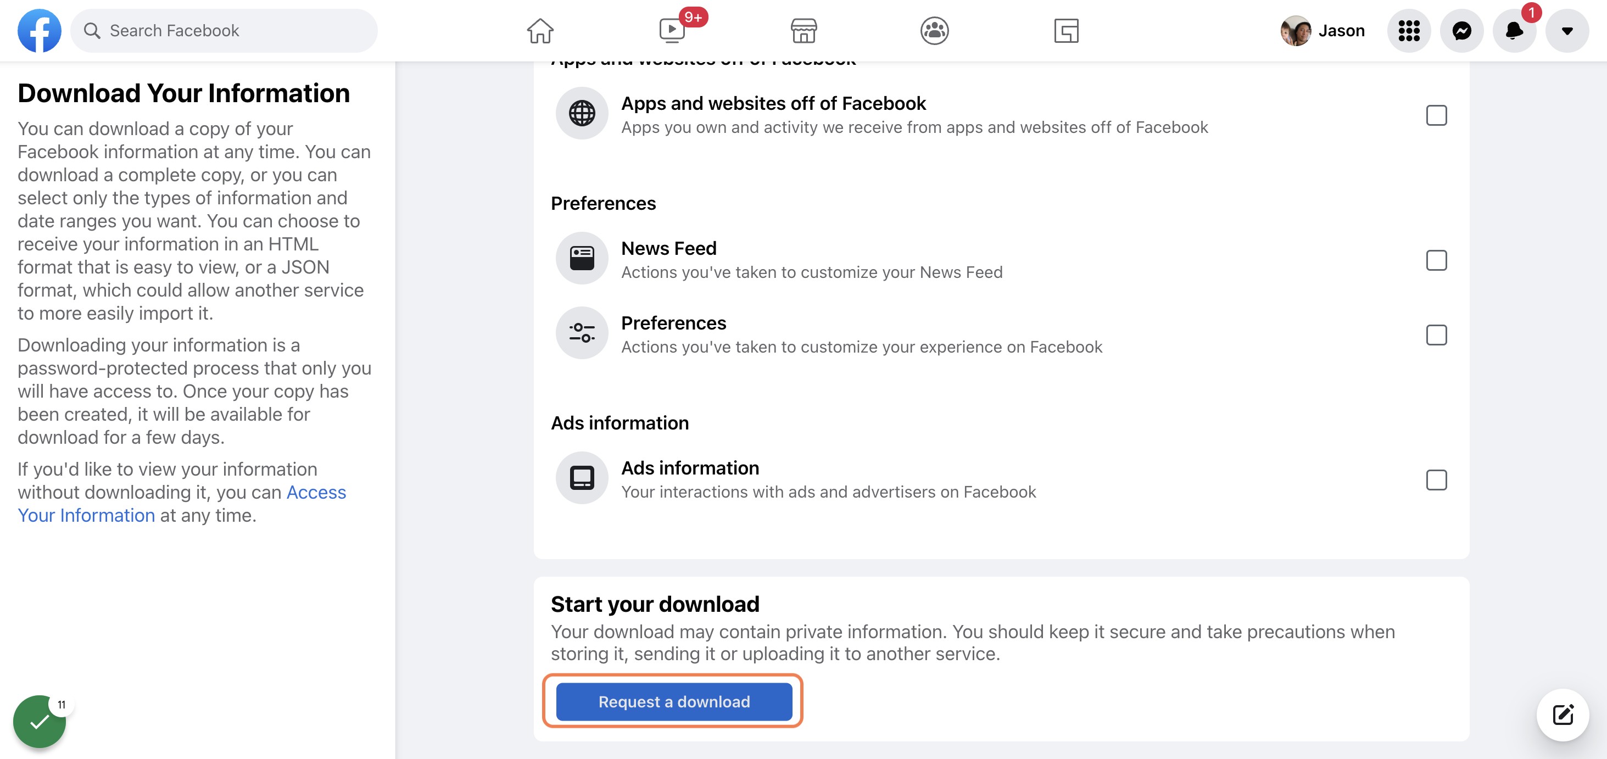Click the 'News Feed' item title
Screen dimensions: 1607x759
669,248
